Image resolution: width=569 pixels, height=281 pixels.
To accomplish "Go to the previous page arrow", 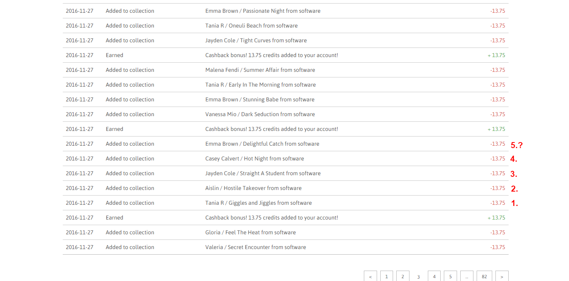I will click(370, 276).
